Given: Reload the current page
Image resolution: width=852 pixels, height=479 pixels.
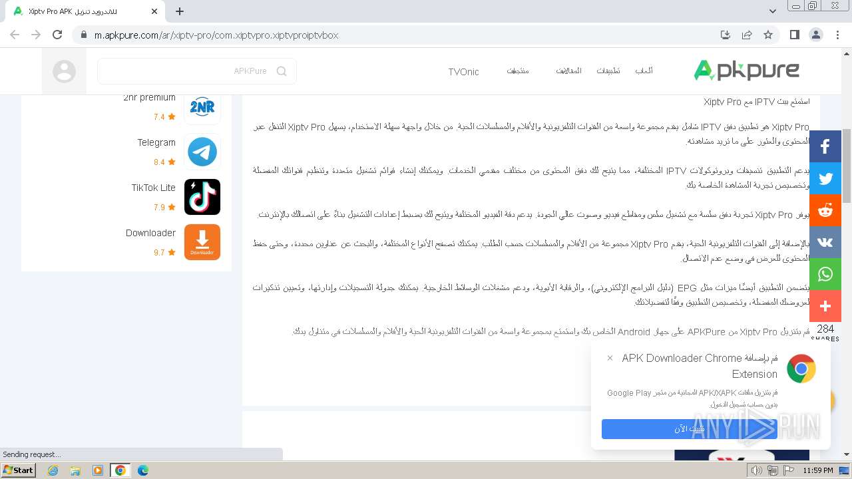Looking at the screenshot, I should 57,35.
